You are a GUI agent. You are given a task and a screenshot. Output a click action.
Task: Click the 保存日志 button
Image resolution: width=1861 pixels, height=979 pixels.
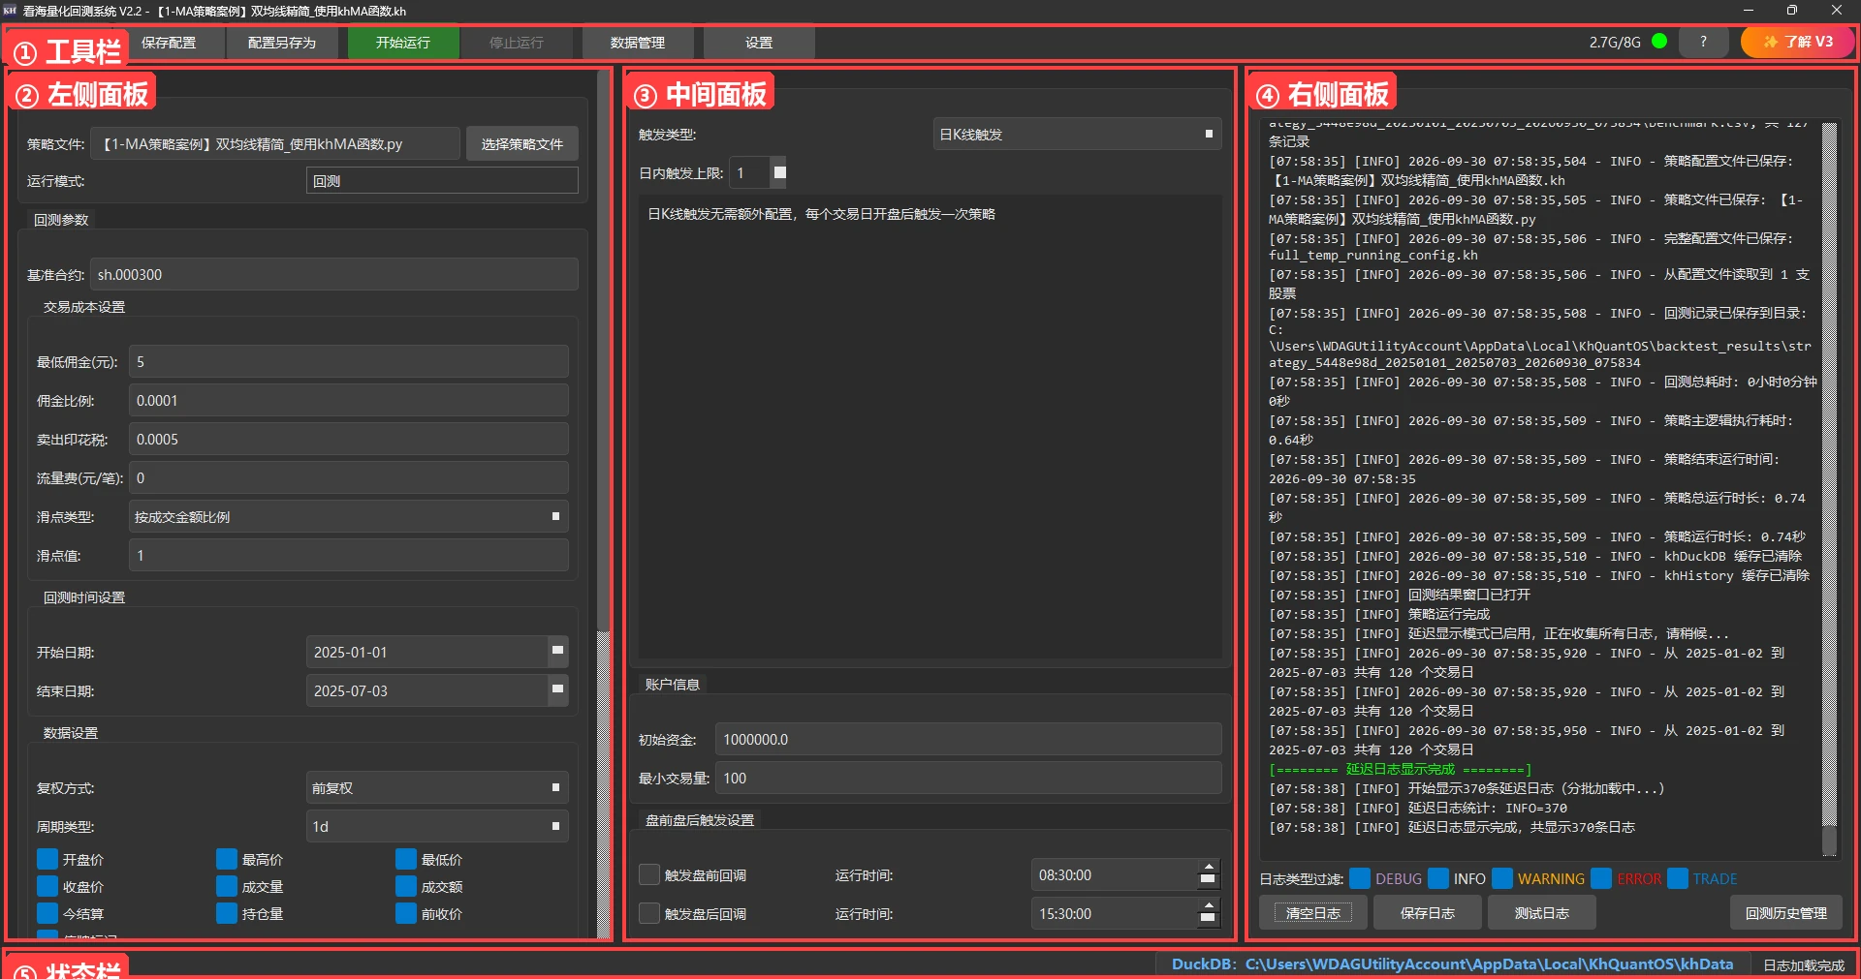pyautogui.click(x=1428, y=913)
